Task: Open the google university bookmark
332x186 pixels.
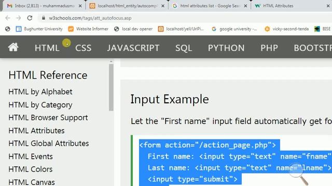Action: 234,29
